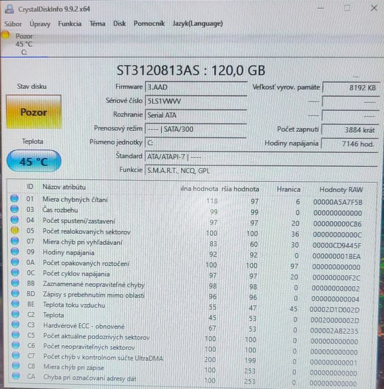
Task: Click status dot for 0C Počet cyklov napájania
Action: 15,272
